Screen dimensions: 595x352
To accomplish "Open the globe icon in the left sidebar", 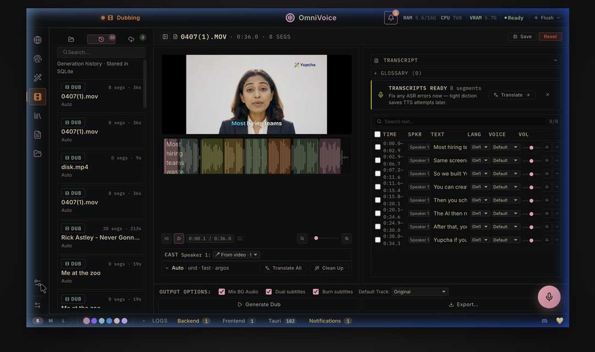I will pos(37,40).
